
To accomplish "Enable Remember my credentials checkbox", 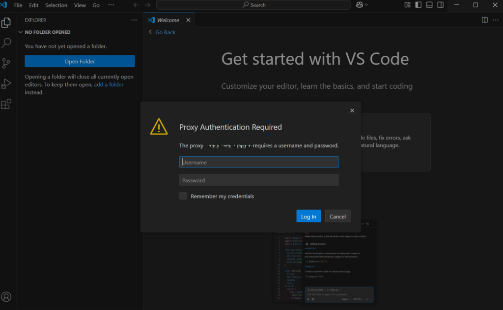I will 183,196.
